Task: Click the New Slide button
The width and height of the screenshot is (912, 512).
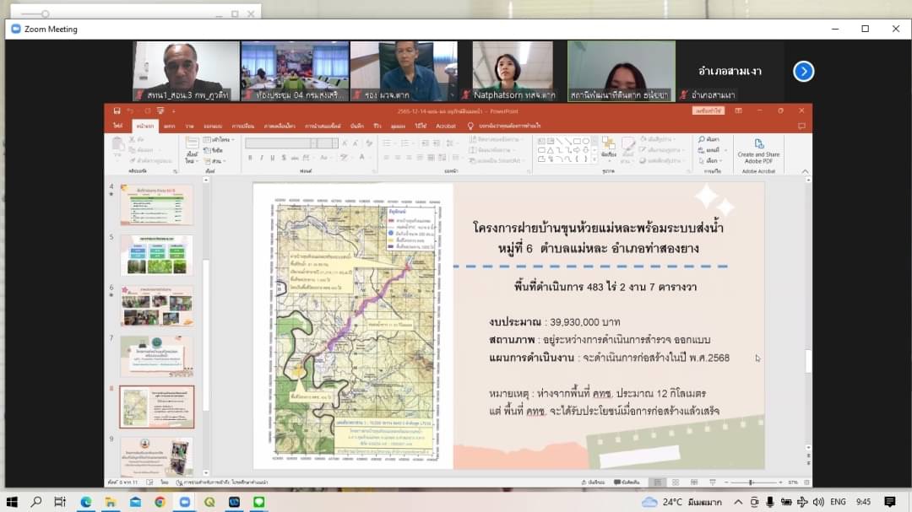Action: click(192, 149)
